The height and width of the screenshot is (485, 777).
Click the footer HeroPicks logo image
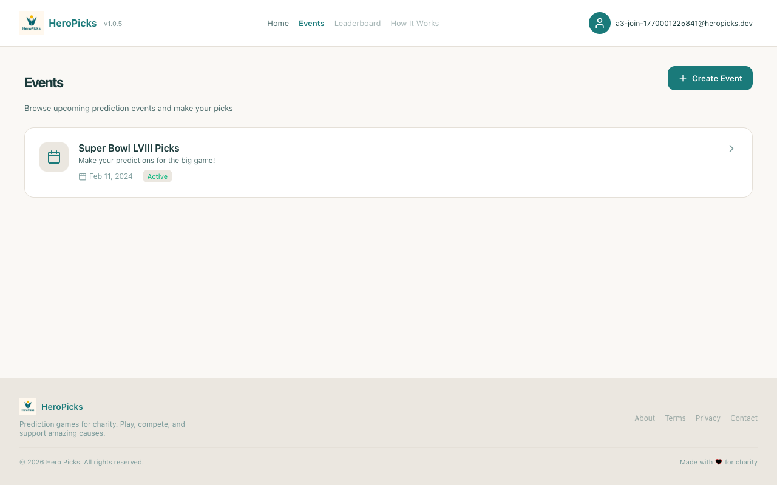[x=28, y=406]
